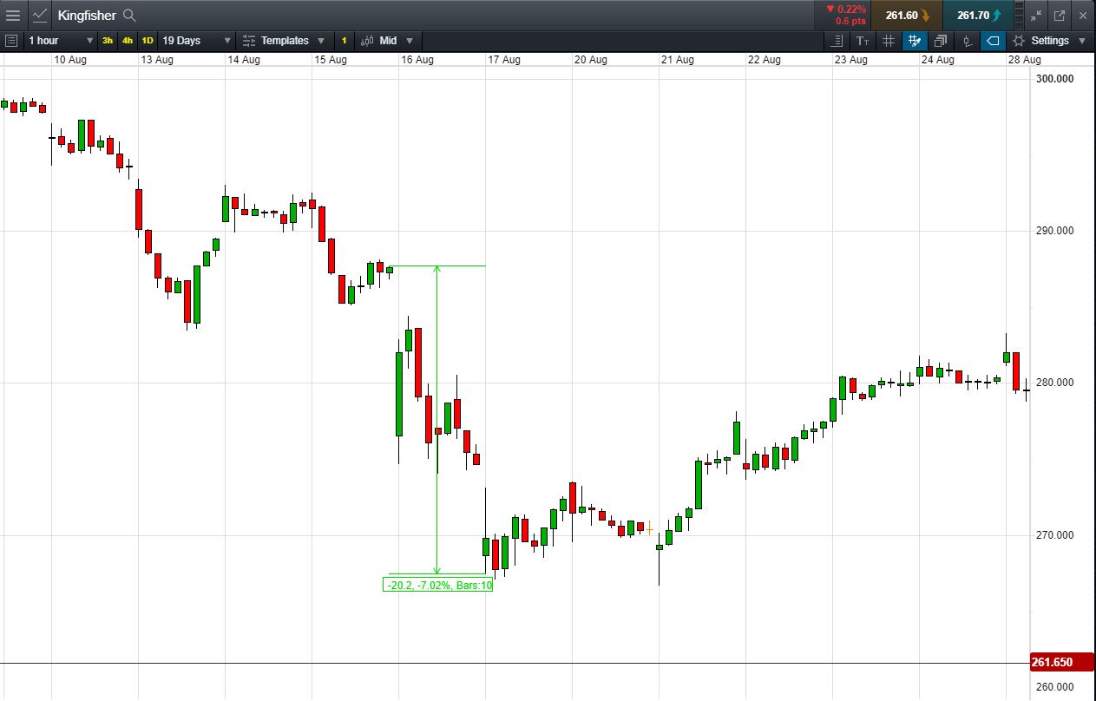Pop out chart into new window
The width and height of the screenshot is (1096, 701).
click(1060, 15)
